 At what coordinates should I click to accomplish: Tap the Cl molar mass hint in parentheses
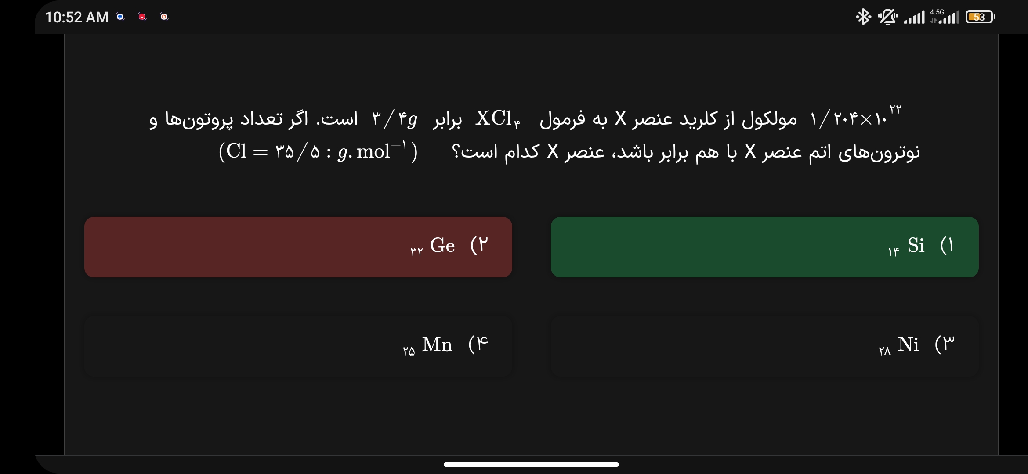pyautogui.click(x=318, y=152)
